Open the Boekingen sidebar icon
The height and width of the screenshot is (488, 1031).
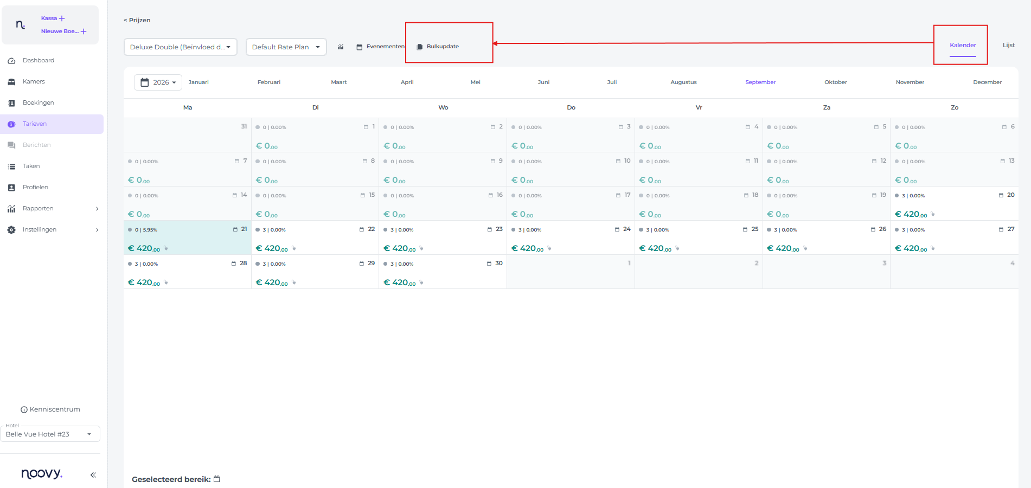[x=11, y=103]
